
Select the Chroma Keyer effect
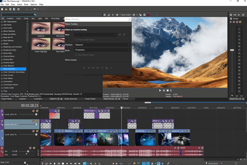point(9,63)
